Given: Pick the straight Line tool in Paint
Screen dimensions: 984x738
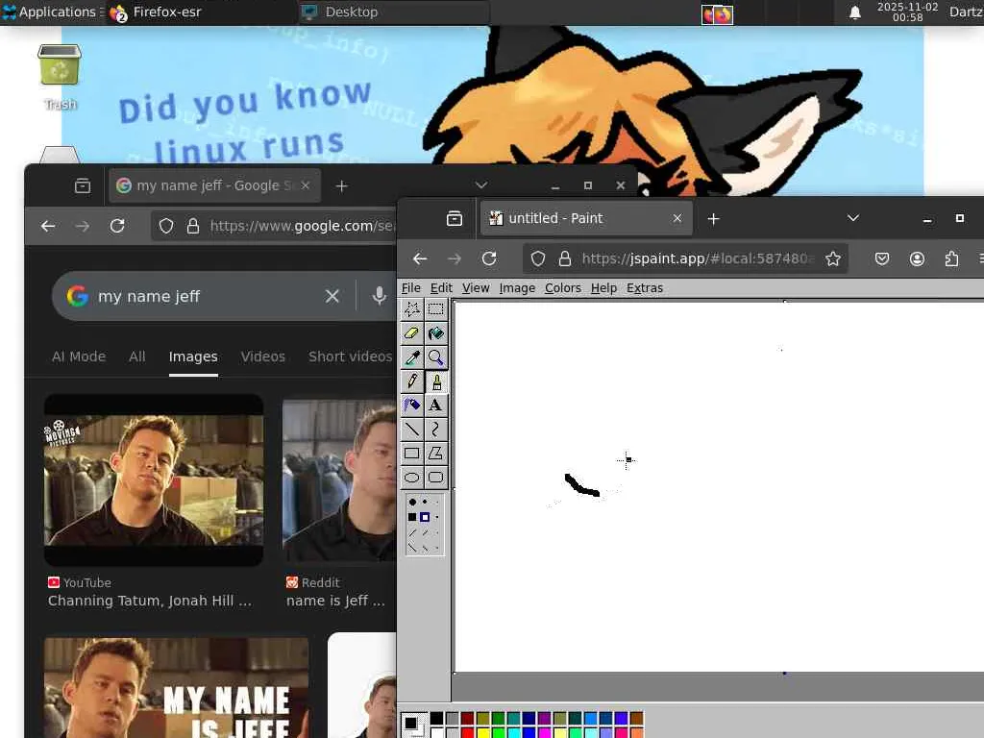Looking at the screenshot, I should [411, 430].
